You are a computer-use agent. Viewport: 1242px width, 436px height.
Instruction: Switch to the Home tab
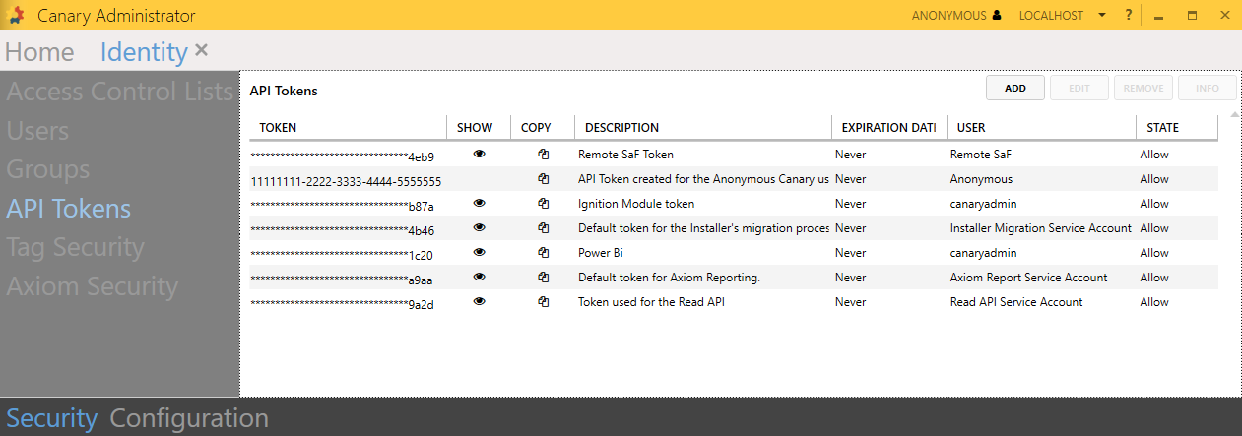(39, 52)
